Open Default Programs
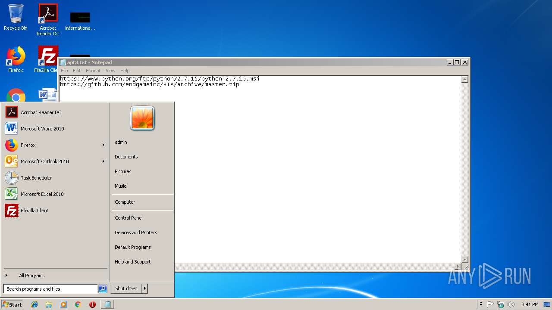The height and width of the screenshot is (310, 552). click(142, 247)
